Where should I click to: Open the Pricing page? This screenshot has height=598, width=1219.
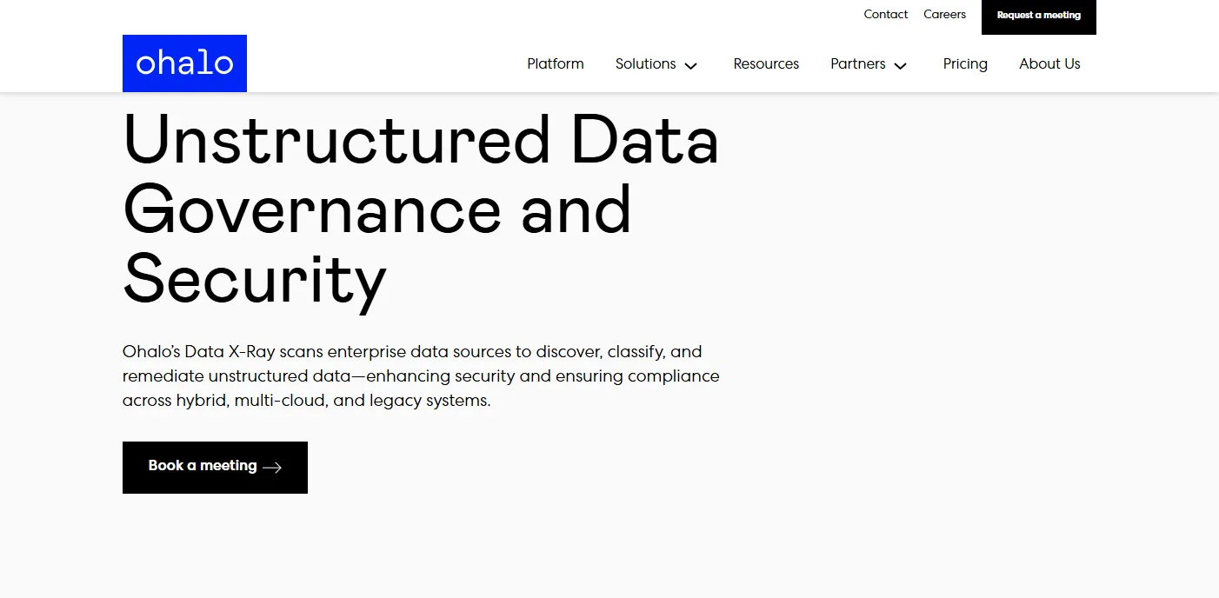pos(965,63)
